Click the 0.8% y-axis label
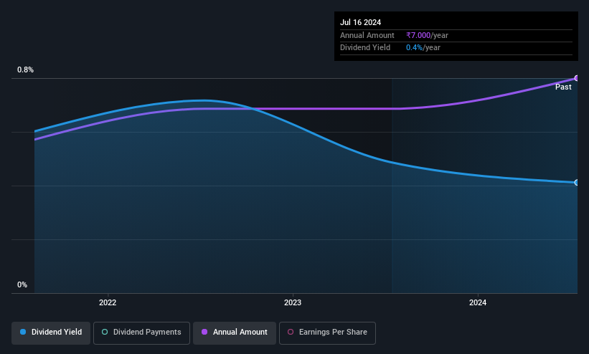The image size is (589, 354). tap(26, 70)
